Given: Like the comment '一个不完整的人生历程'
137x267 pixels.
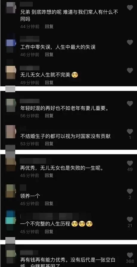Looking at the screenshot, I should pos(130,219).
